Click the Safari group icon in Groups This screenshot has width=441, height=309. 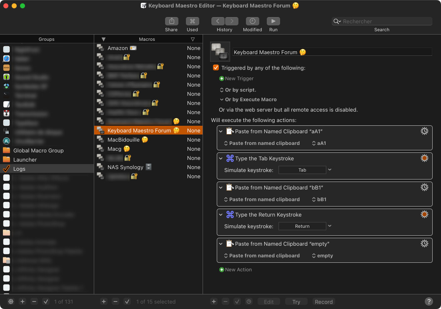[x=7, y=58]
